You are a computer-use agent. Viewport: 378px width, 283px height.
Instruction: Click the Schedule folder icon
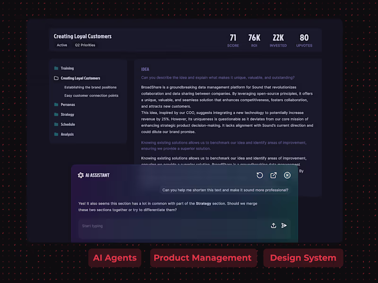(56, 124)
